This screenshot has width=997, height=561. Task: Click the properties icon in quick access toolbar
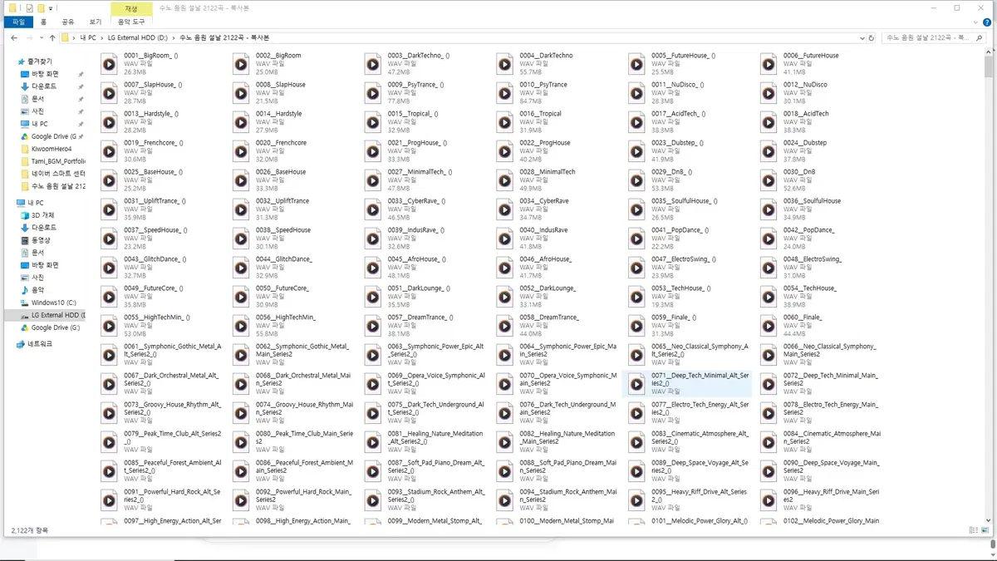(29, 7)
